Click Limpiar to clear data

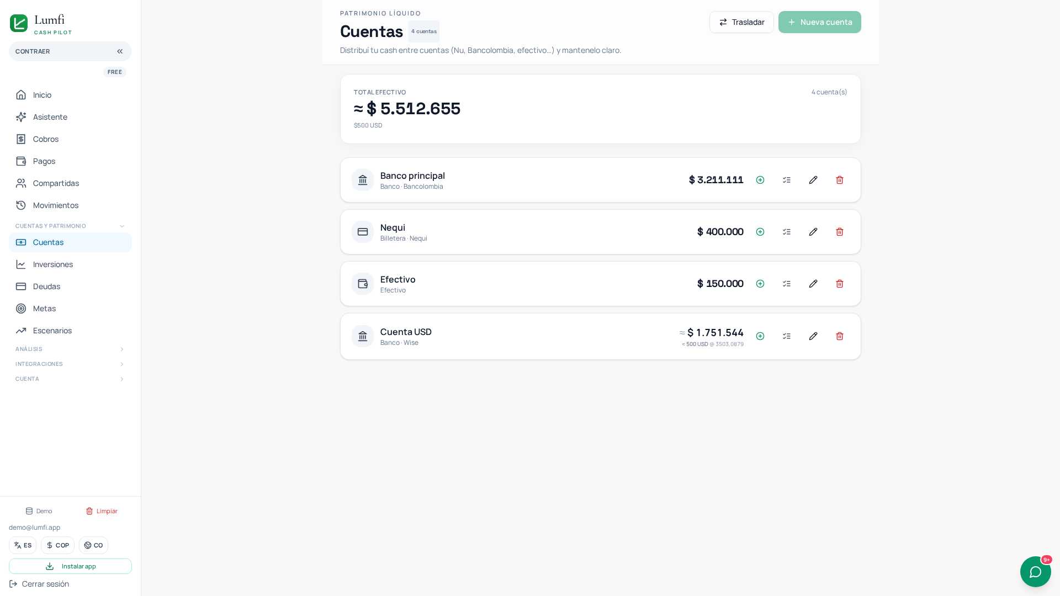(x=102, y=511)
